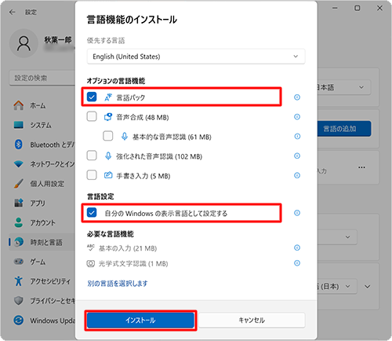Open ネットワークとインターネット in the sidebar
Viewport: 392px width, 341px height.
(42, 164)
